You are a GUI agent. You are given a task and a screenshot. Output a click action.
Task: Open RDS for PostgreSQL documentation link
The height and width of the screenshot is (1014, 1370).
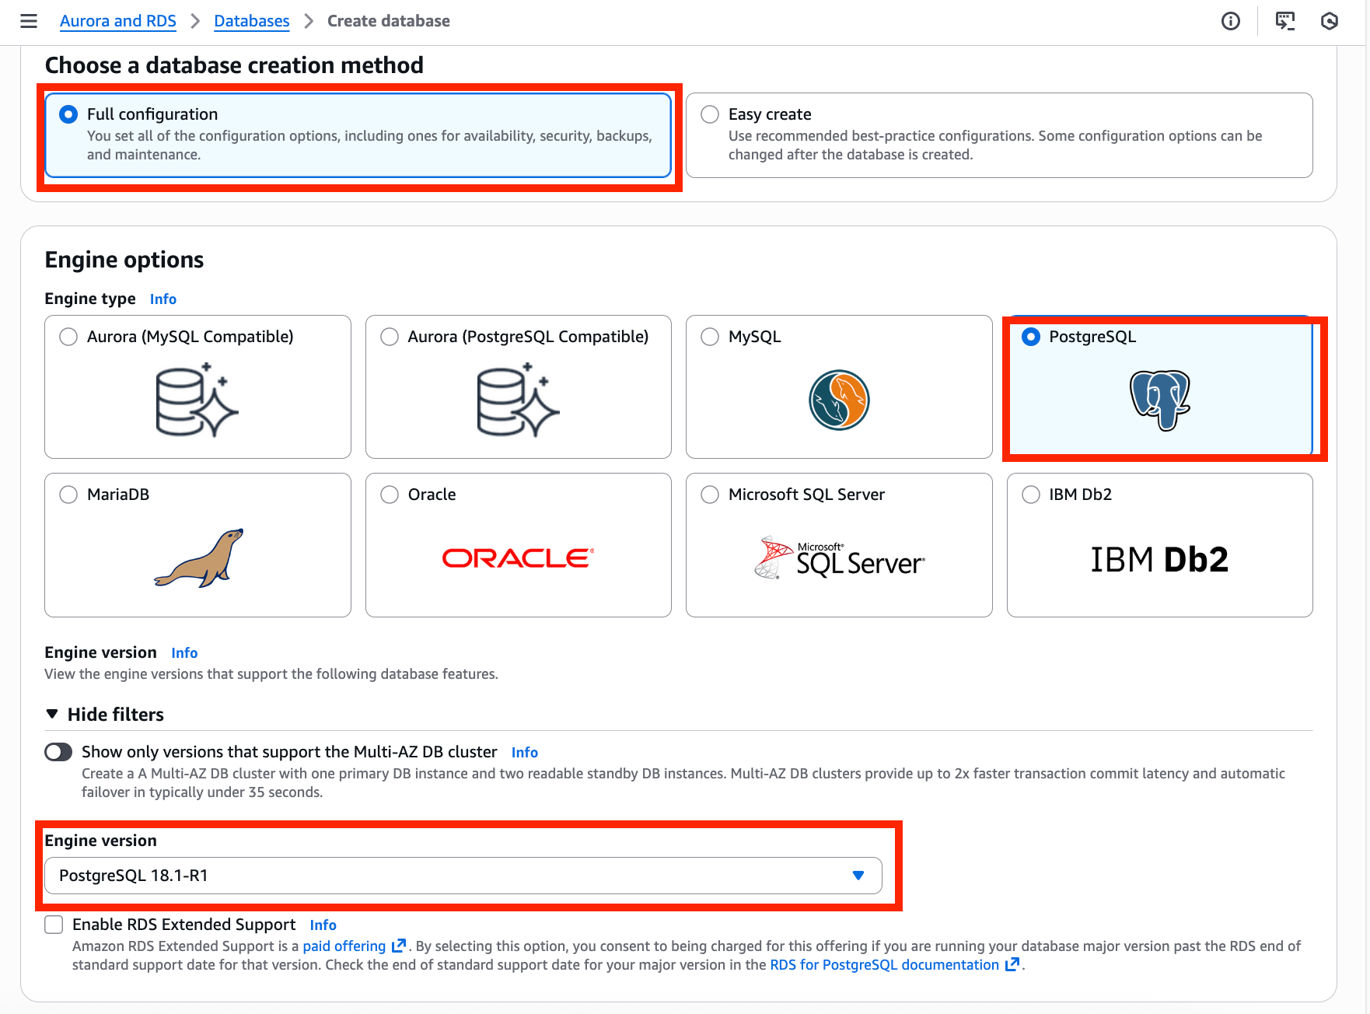coord(884,964)
